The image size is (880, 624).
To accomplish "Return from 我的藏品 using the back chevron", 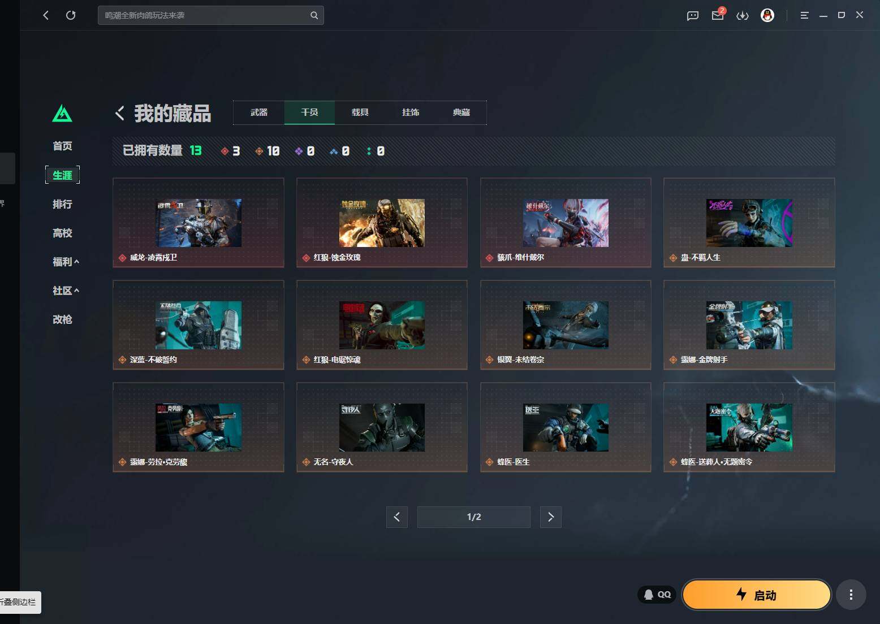I will tap(120, 113).
